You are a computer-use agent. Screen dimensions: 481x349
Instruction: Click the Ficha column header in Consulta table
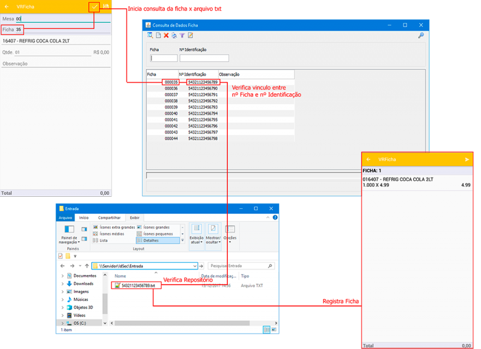pyautogui.click(x=162, y=74)
